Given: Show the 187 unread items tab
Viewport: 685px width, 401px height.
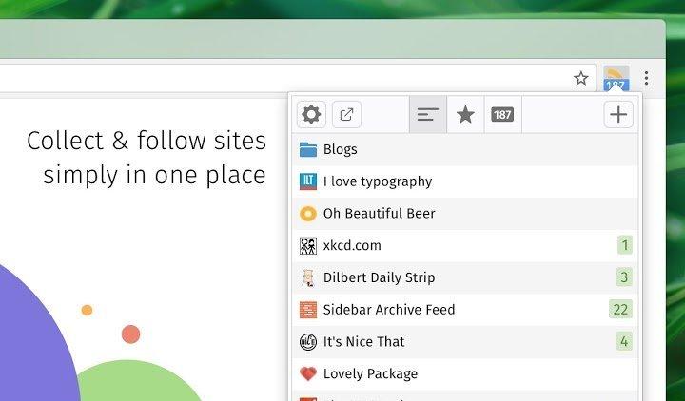Looking at the screenshot, I should (502, 115).
